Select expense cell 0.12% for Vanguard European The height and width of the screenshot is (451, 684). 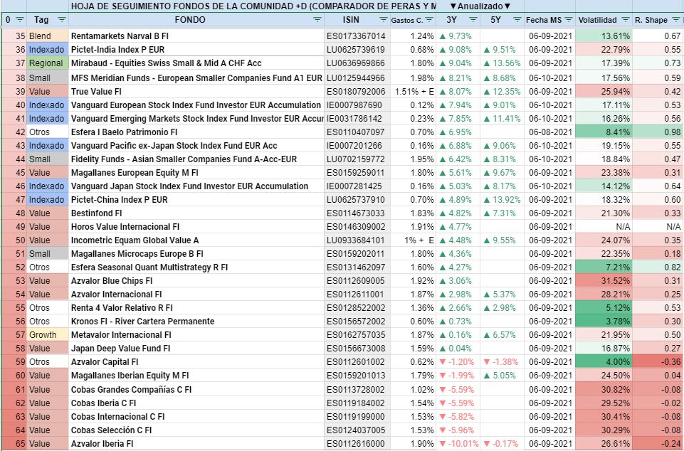[413, 105]
